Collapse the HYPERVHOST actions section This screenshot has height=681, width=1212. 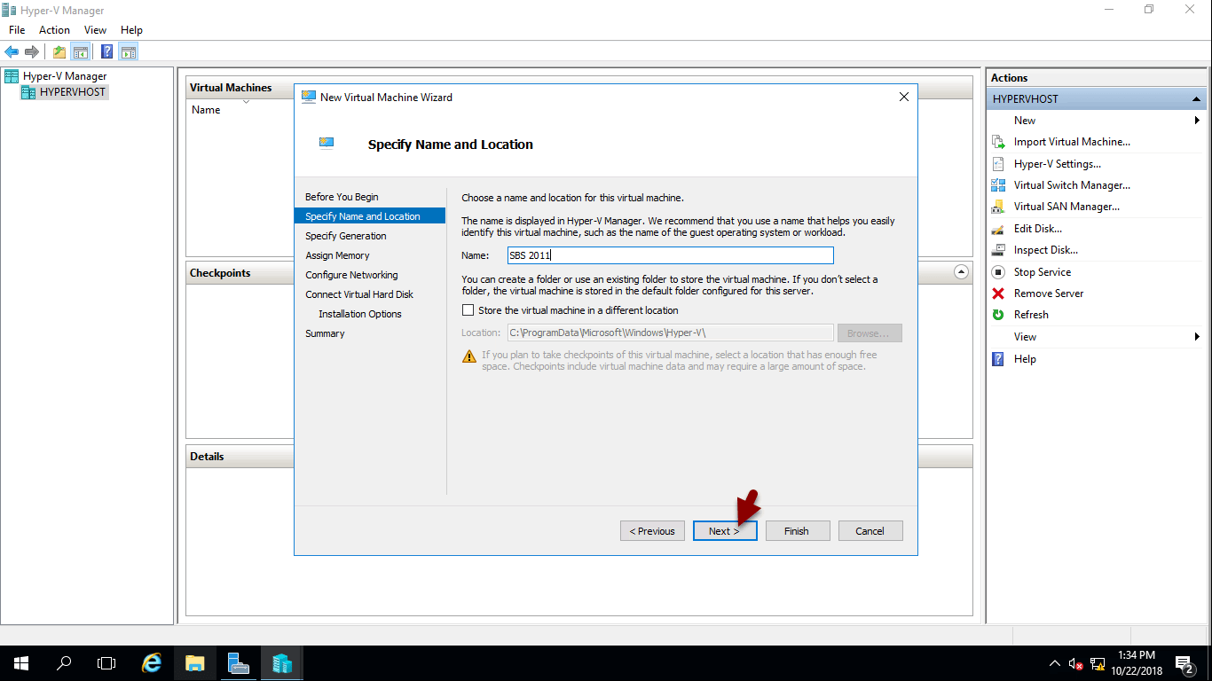point(1197,99)
